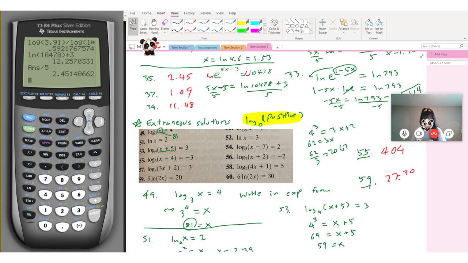Choose the Eraser tool

[165, 26]
